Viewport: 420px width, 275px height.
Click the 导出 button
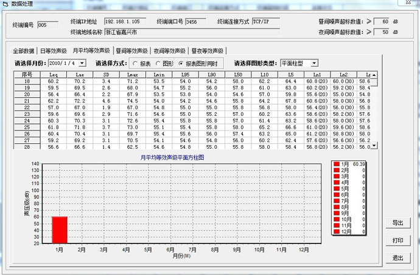[x=397, y=223]
